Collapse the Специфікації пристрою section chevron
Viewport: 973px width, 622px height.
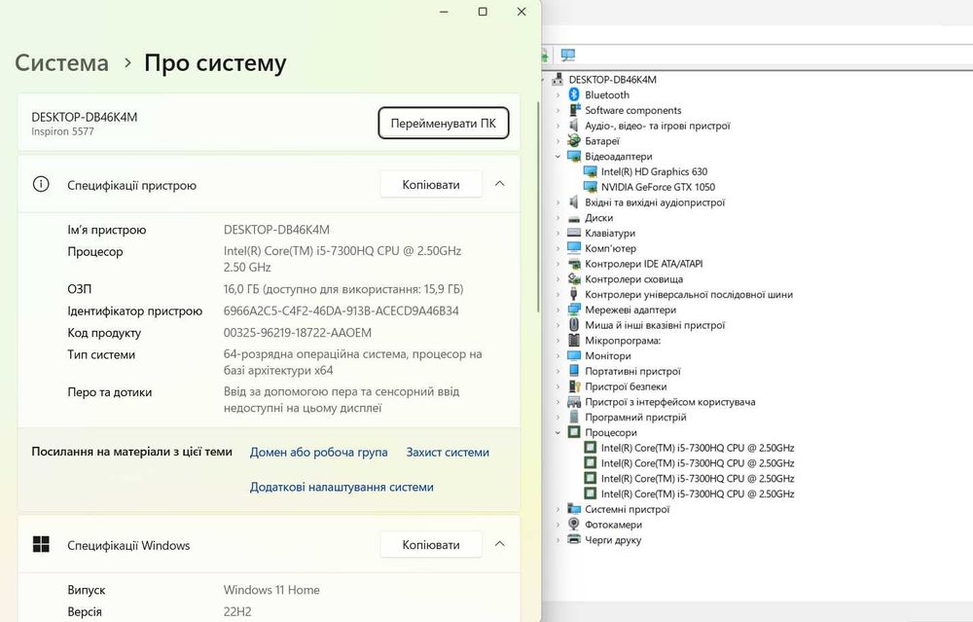point(499,184)
